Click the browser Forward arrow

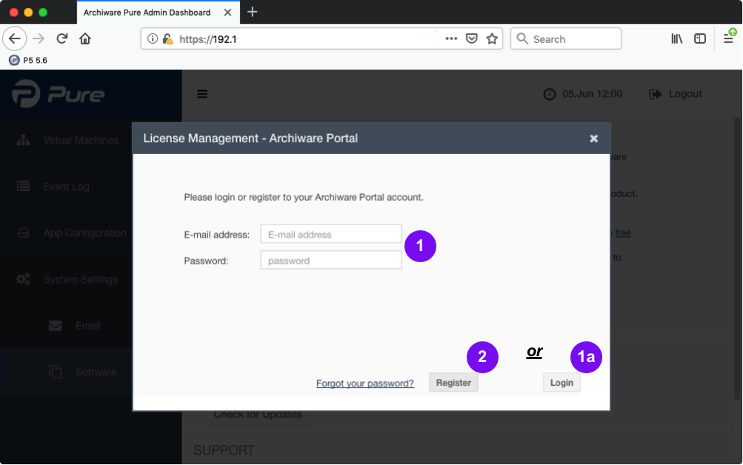tap(39, 39)
